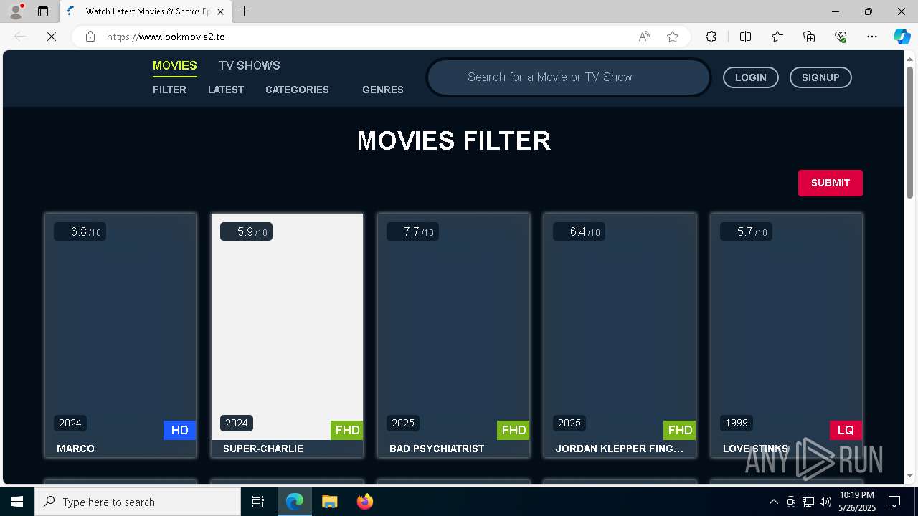Image resolution: width=918 pixels, height=516 pixels.
Task: Open the volume control icon
Action: (825, 502)
